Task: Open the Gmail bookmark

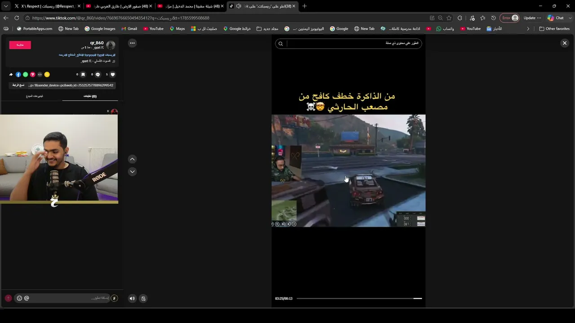Action: point(129,29)
